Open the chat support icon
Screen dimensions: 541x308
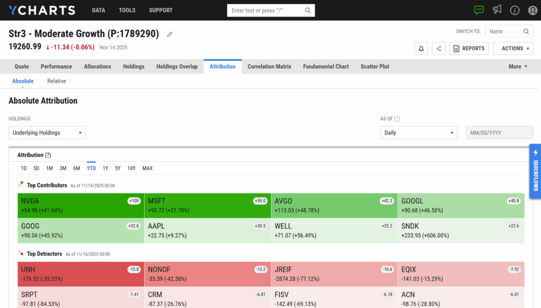[x=479, y=10]
